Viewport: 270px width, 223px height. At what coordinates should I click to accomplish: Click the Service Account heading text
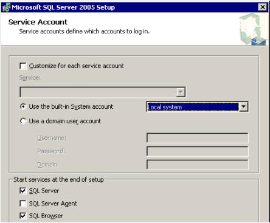[38, 22]
